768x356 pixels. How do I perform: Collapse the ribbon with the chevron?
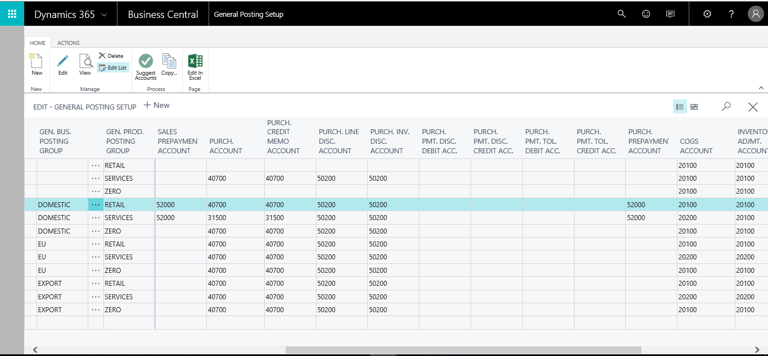[x=761, y=88]
